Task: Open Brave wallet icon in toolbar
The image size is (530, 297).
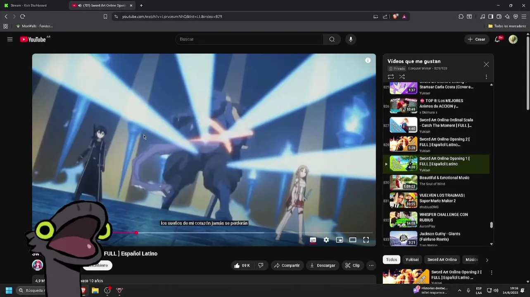Action: click(x=499, y=16)
